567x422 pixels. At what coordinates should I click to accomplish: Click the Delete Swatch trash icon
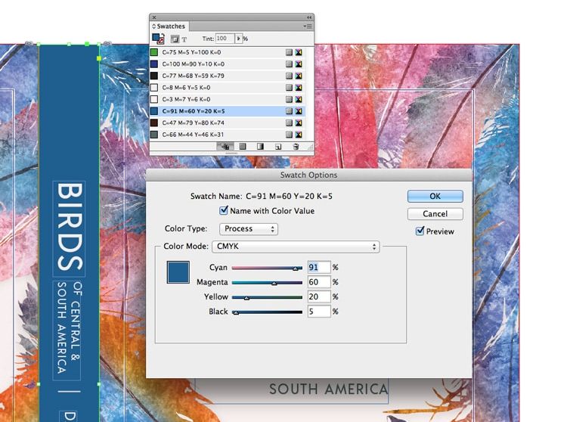pos(296,147)
